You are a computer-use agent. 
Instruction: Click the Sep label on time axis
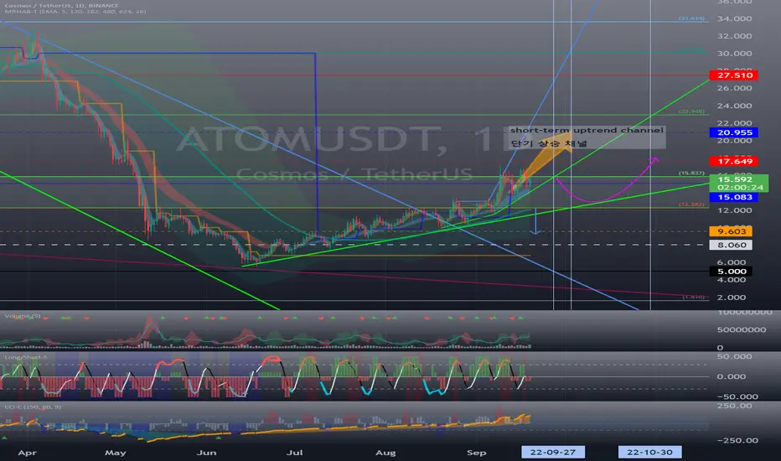pyautogui.click(x=476, y=453)
